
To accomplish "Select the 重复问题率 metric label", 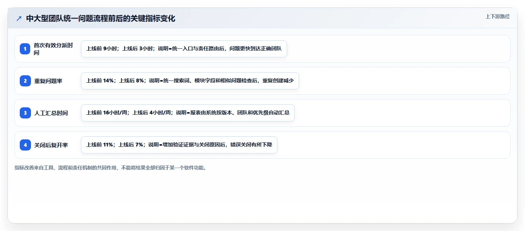I will click(48, 81).
